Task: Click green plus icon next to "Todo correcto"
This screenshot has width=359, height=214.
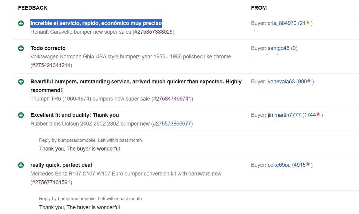Action: [21, 48]
